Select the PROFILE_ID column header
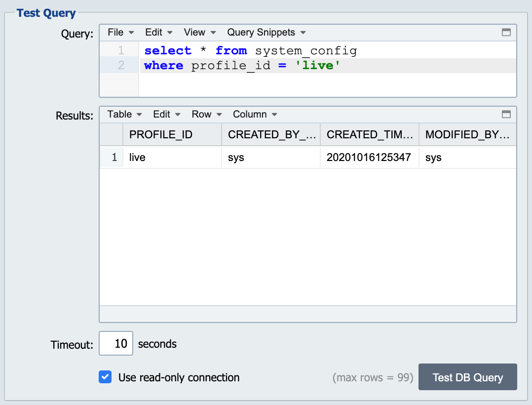This screenshot has width=532, height=405. (x=172, y=134)
